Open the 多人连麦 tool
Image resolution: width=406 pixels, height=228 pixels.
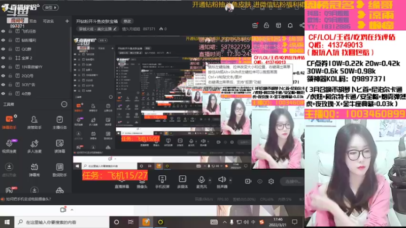click(x=34, y=146)
